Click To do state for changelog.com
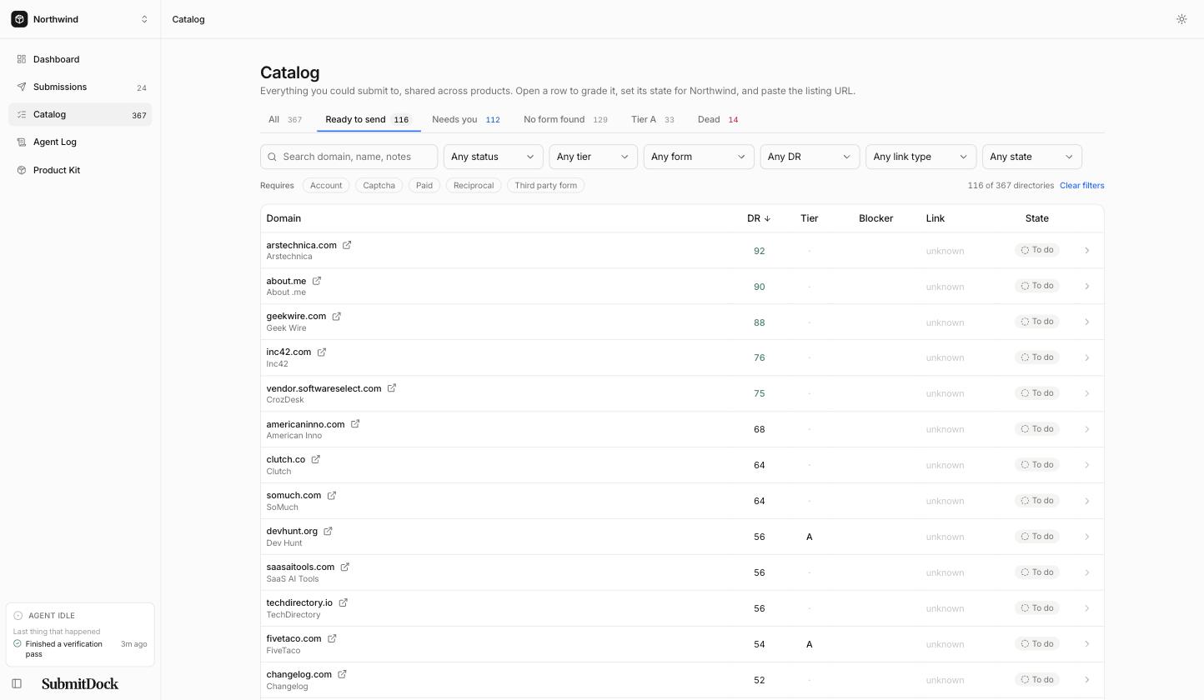The image size is (1204, 700). click(x=1037, y=679)
